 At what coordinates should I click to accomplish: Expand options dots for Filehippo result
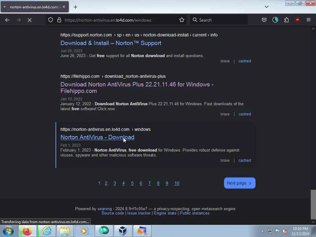234,114
